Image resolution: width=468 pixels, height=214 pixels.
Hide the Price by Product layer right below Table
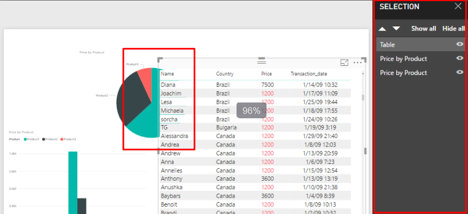[x=460, y=59]
